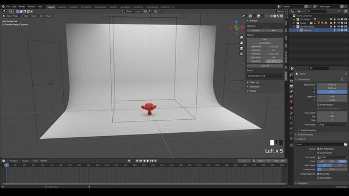
Task: Open Texture properties tab icon
Action: (x=291, y=145)
